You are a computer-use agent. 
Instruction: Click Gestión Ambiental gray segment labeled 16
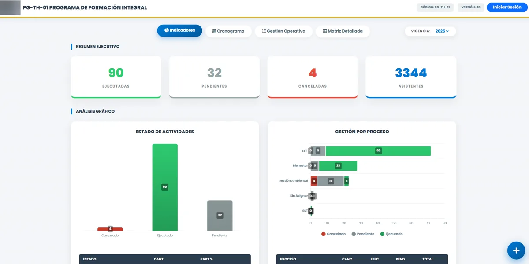coord(331,181)
